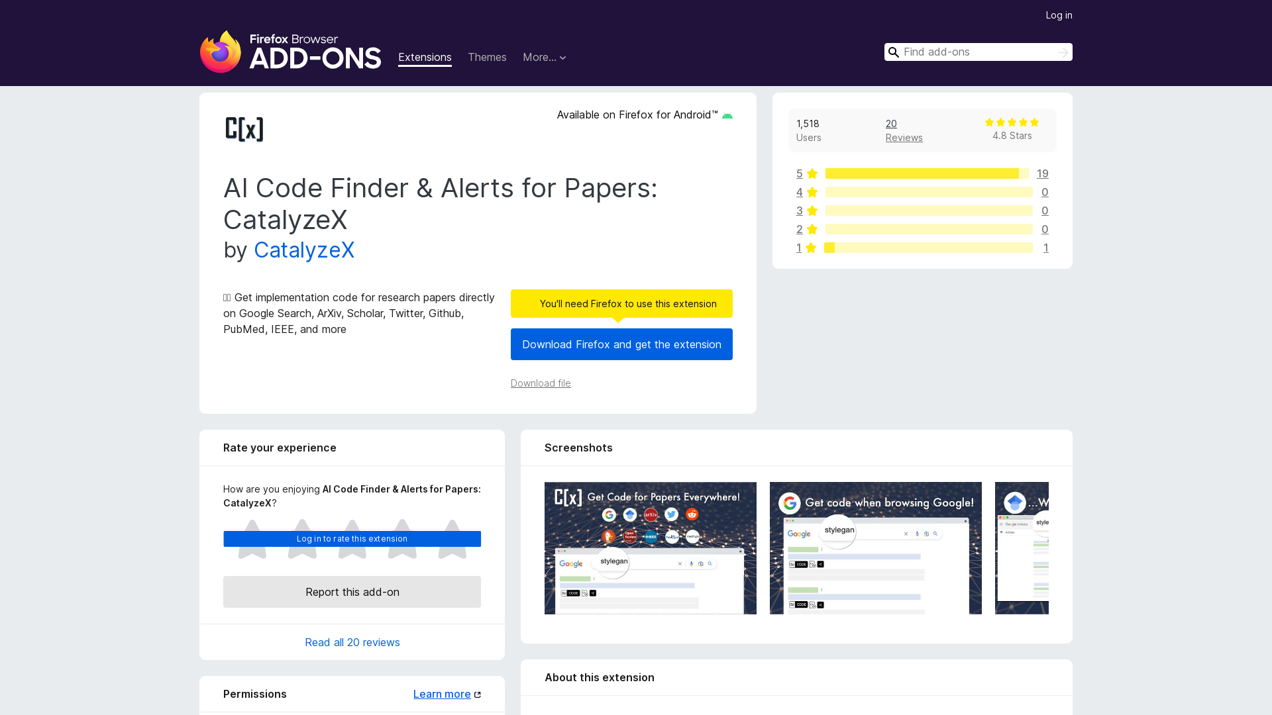The image size is (1272, 715).
Task: Open the 20 Reviews link
Action: point(904,130)
